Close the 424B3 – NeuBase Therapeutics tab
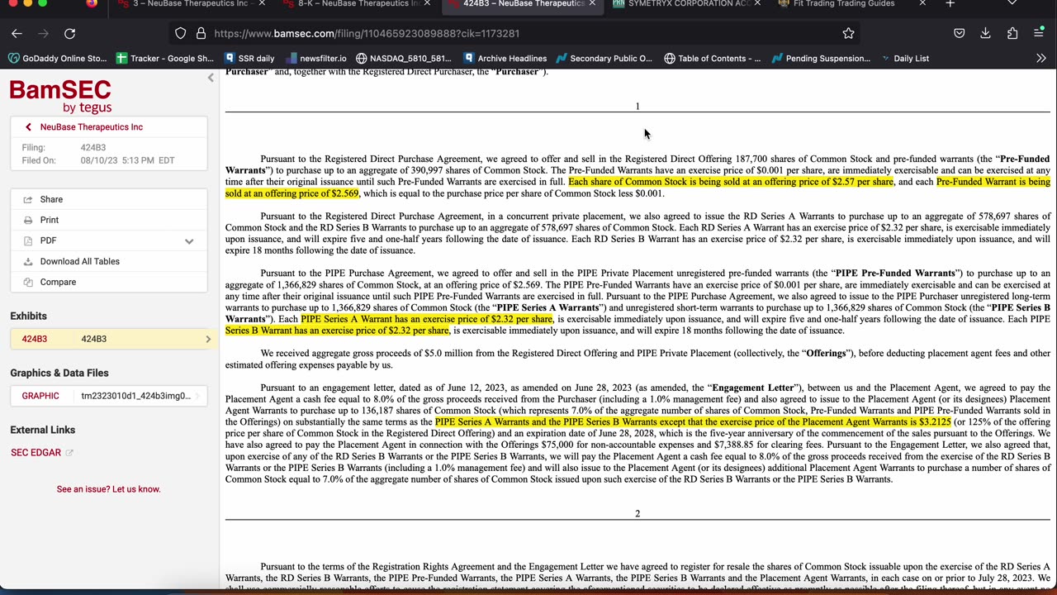1057x595 pixels. coord(592,4)
